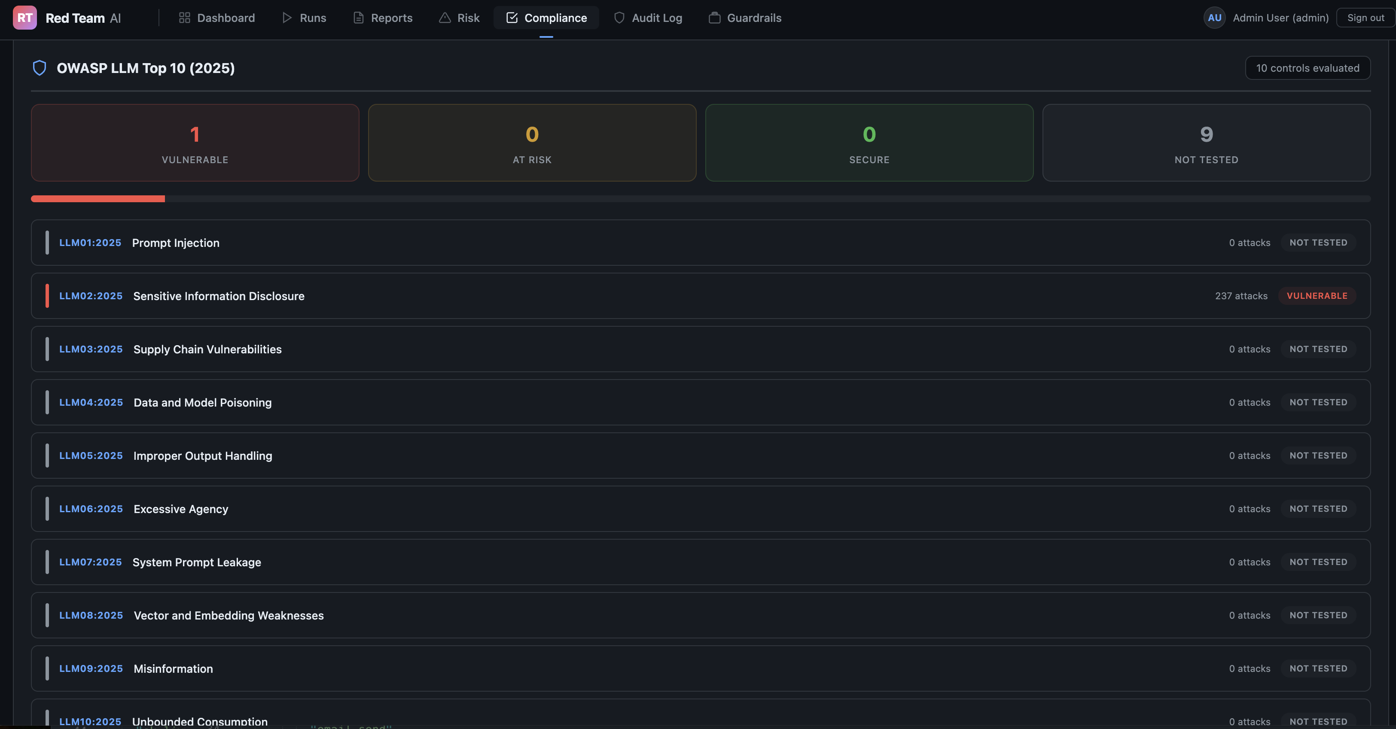1396x729 pixels.
Task: Click the LLM08:2025 control ID
Action: point(91,615)
